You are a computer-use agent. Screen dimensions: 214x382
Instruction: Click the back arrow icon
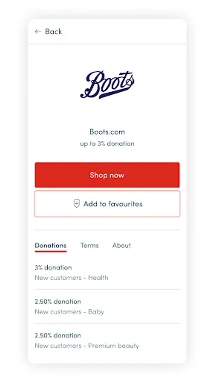pos(38,31)
